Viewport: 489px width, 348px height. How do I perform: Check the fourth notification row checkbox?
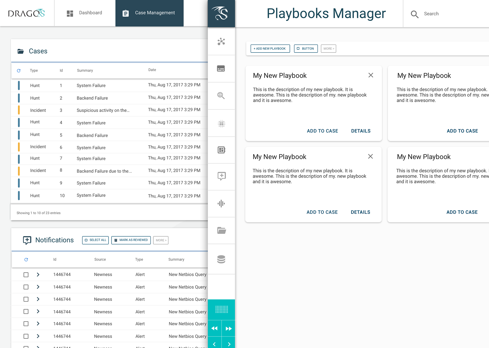tap(26, 311)
